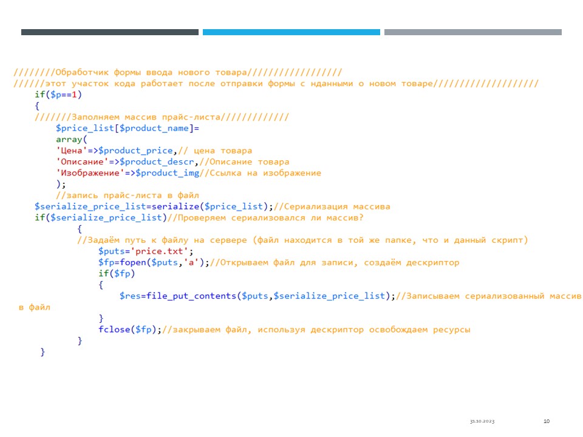Click the '$product_price' variable
583x437 pixels.
[137, 151]
